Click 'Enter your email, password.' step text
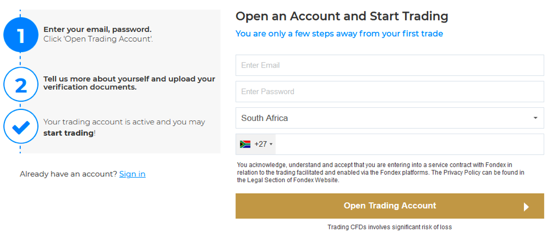 (x=97, y=30)
